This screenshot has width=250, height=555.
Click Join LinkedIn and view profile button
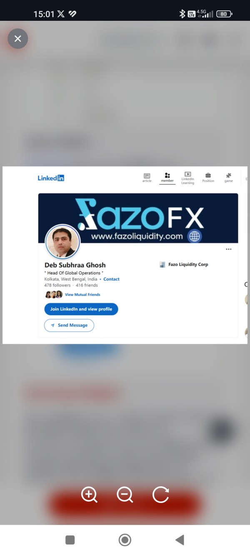81,309
